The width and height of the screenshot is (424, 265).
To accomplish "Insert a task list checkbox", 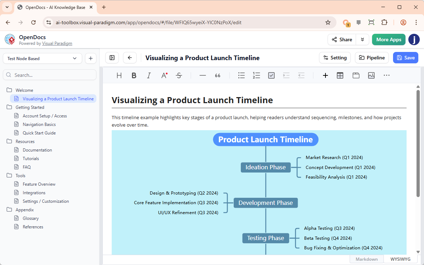I will [x=271, y=75].
